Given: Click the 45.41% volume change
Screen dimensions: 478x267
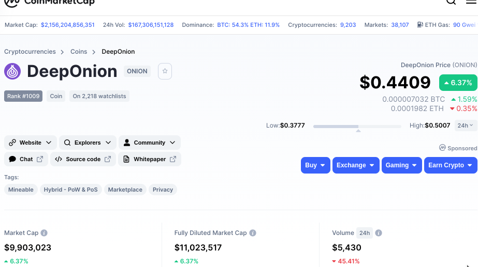Looking at the screenshot, I should [x=346, y=261].
